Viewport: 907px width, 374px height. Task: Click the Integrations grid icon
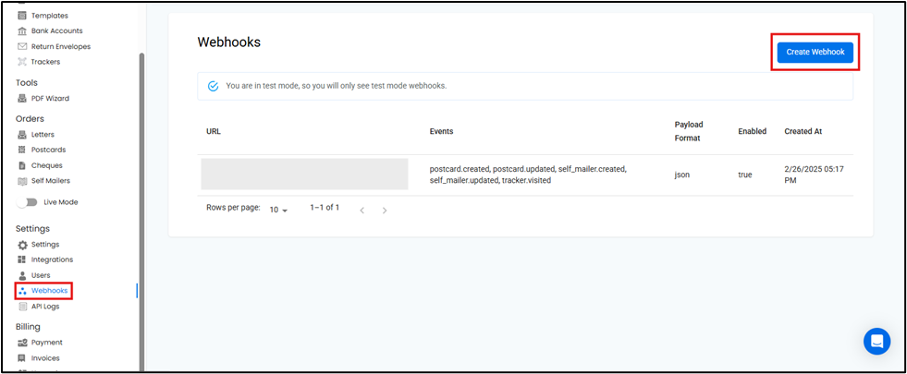click(22, 259)
